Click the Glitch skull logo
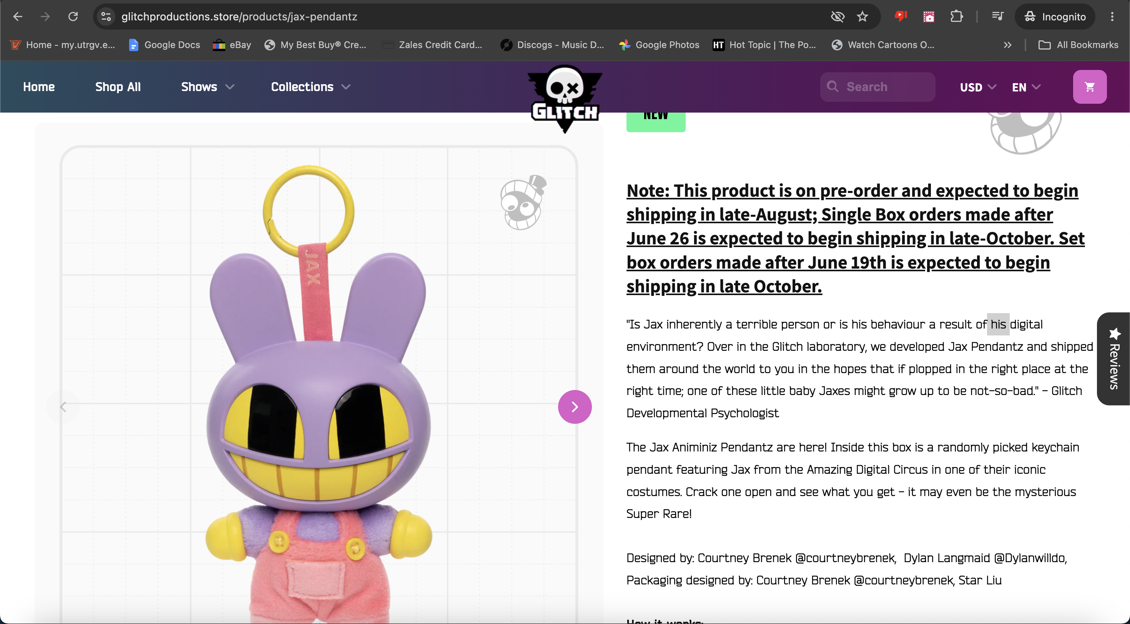 [x=565, y=99]
